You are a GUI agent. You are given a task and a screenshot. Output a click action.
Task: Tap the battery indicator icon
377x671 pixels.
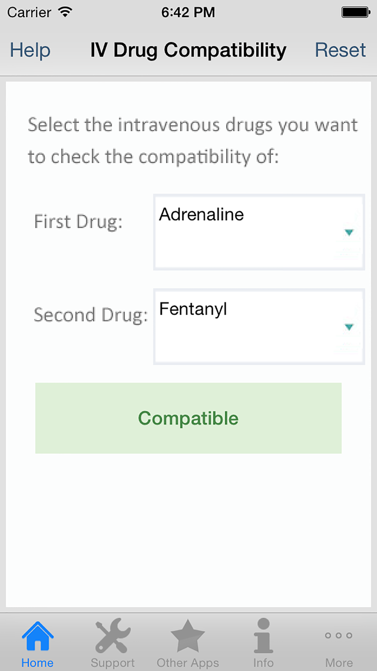[356, 12]
